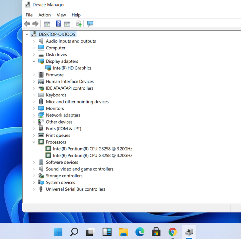Expand Human Interface Devices chevron
Screen dimensions: 241x239
pos(34,82)
